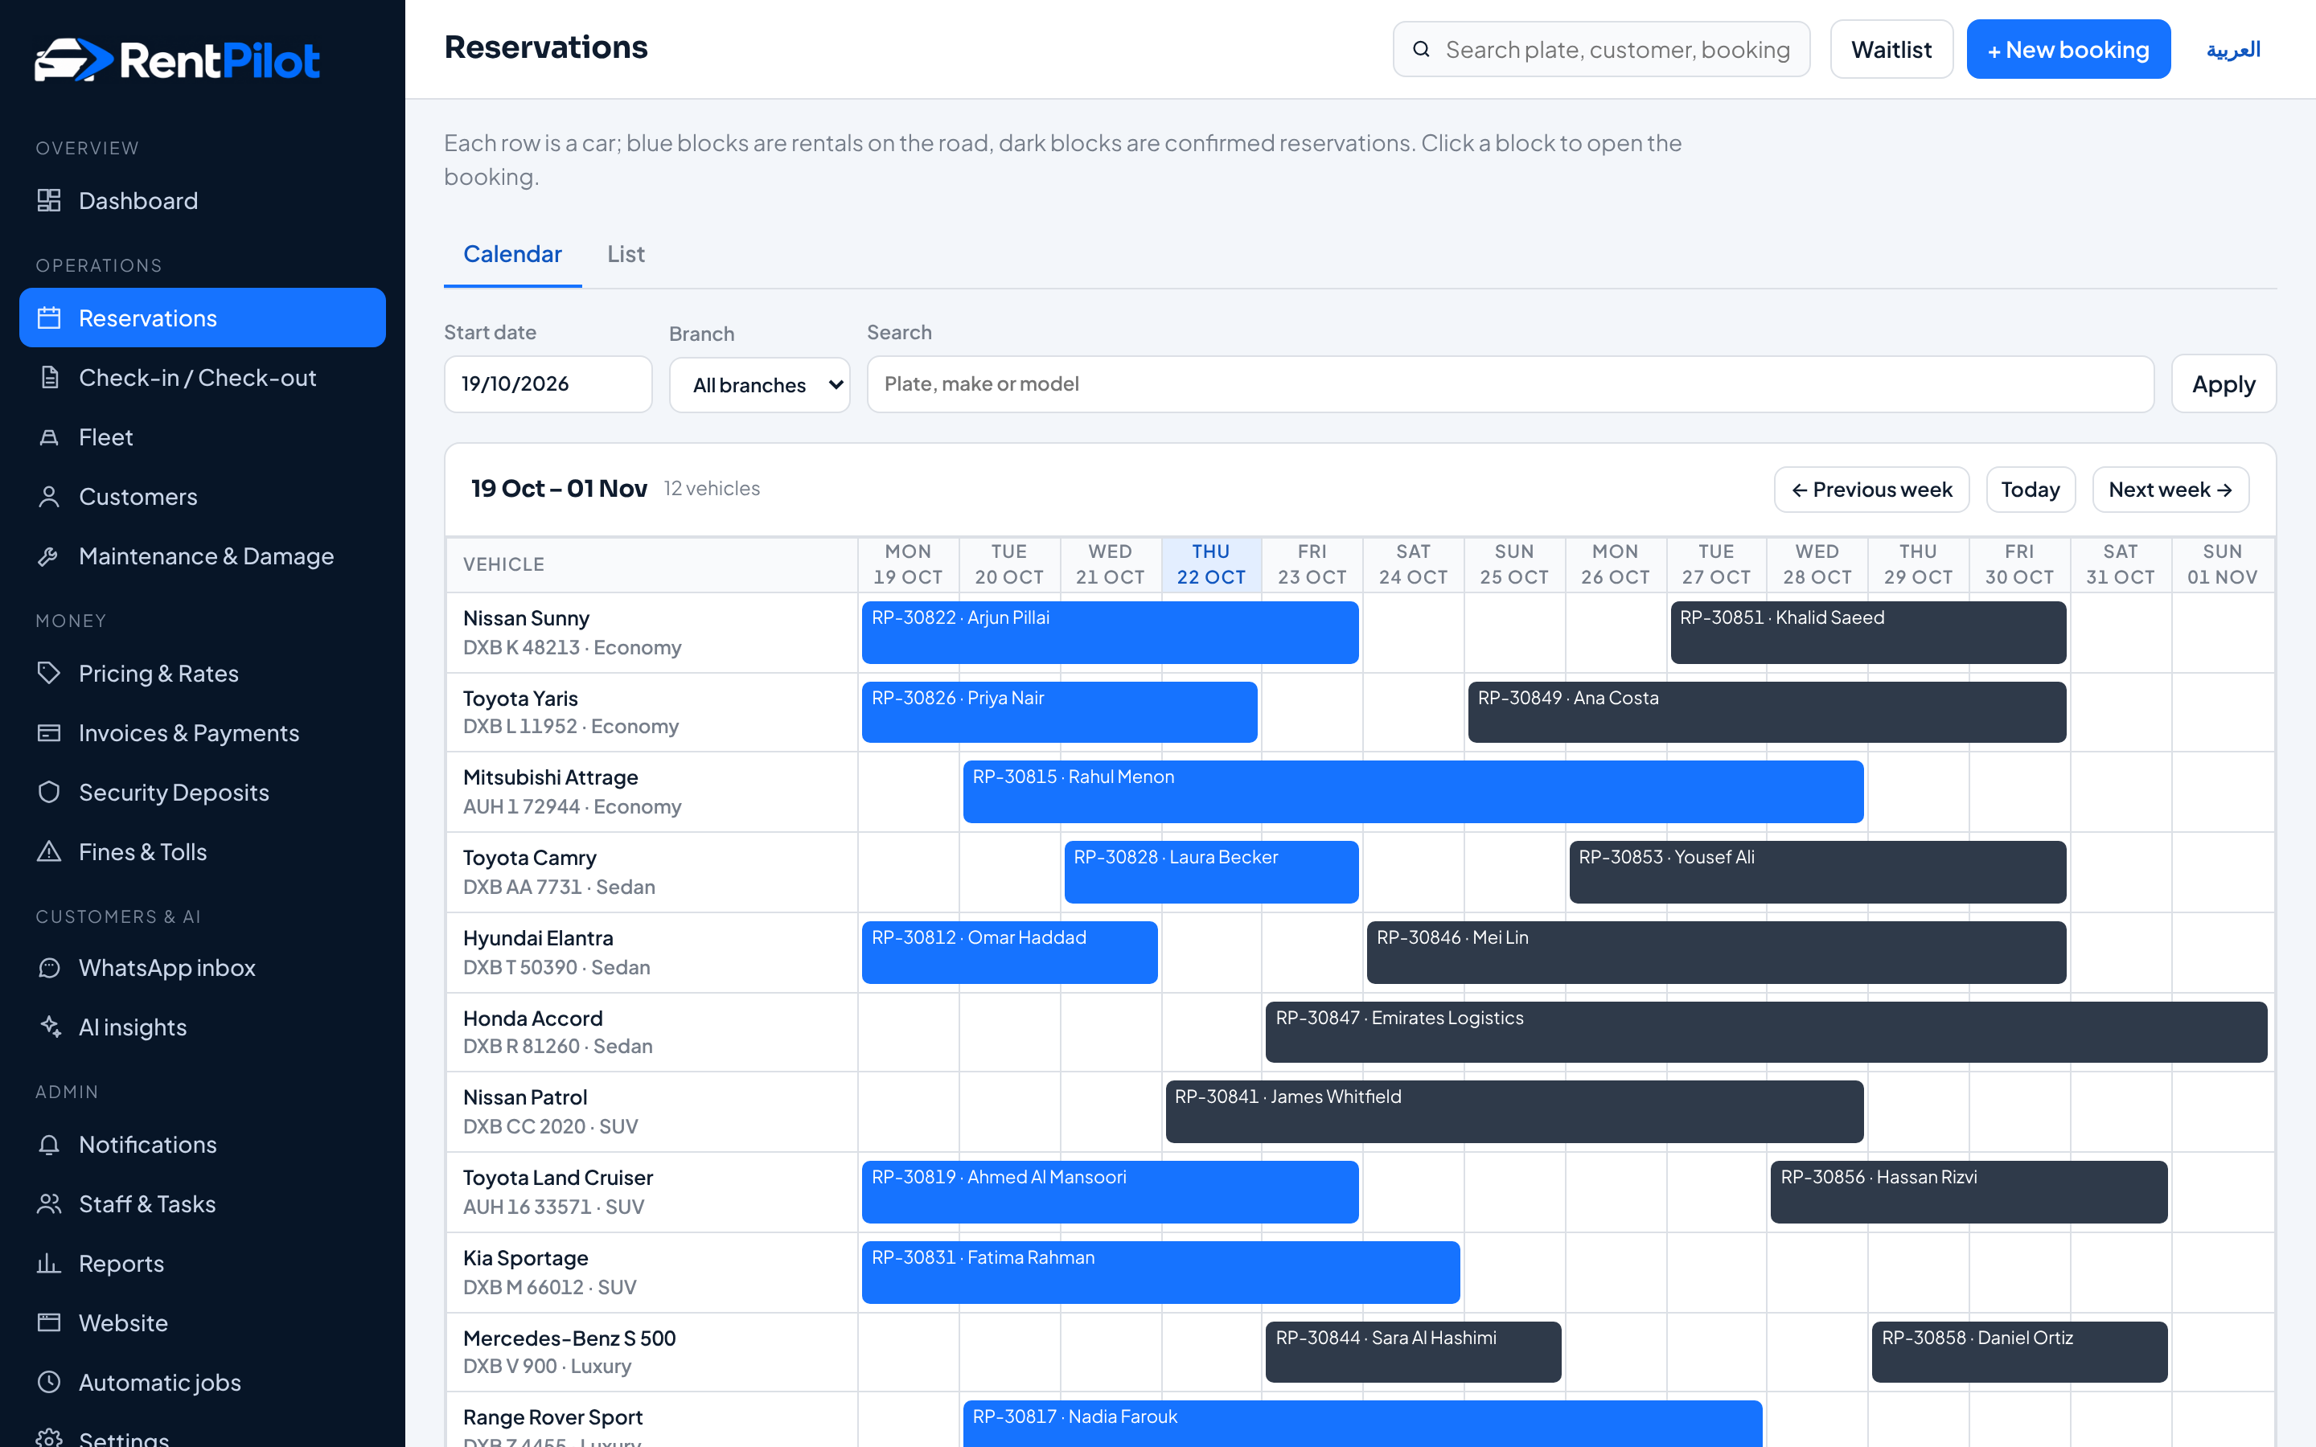Jump to Today in the calendar
Image resolution: width=2316 pixels, height=1447 pixels.
pyautogui.click(x=2030, y=489)
